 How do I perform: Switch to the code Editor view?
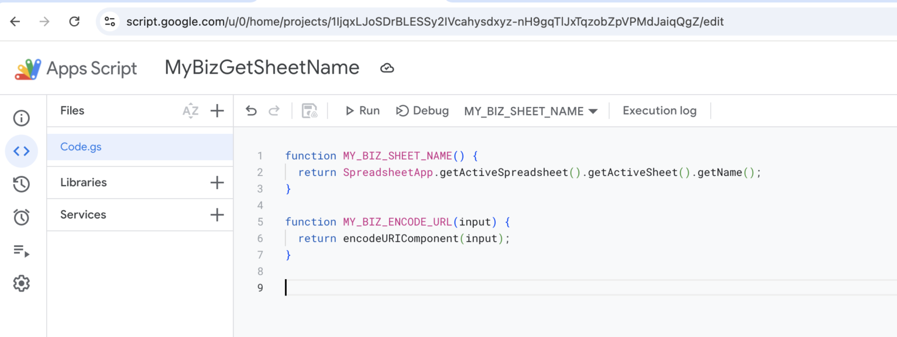click(22, 151)
